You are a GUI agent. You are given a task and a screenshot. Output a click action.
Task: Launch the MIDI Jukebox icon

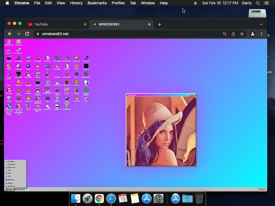point(67,59)
